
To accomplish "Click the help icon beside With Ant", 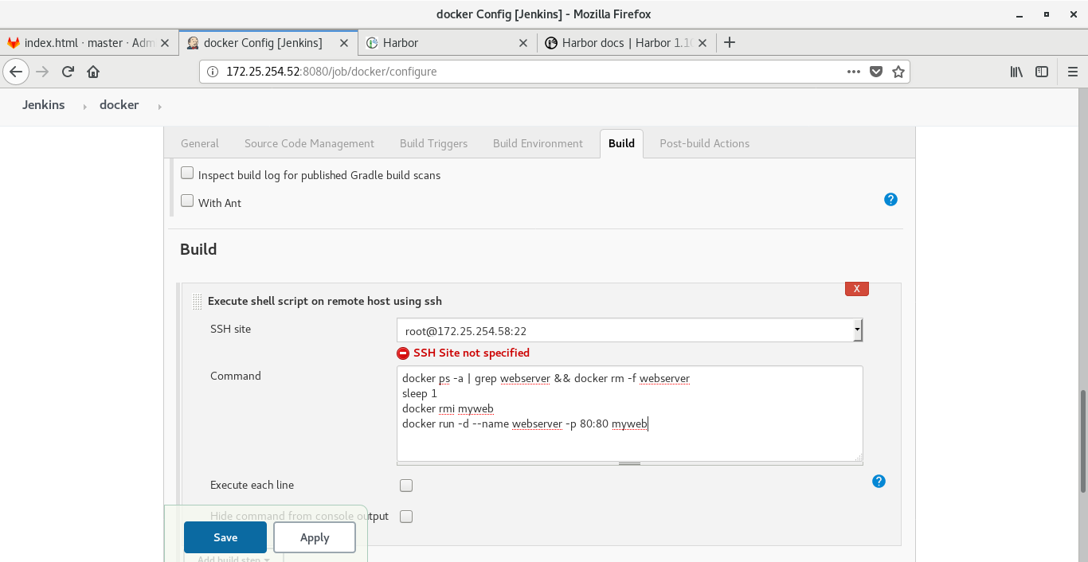I will click(x=891, y=199).
